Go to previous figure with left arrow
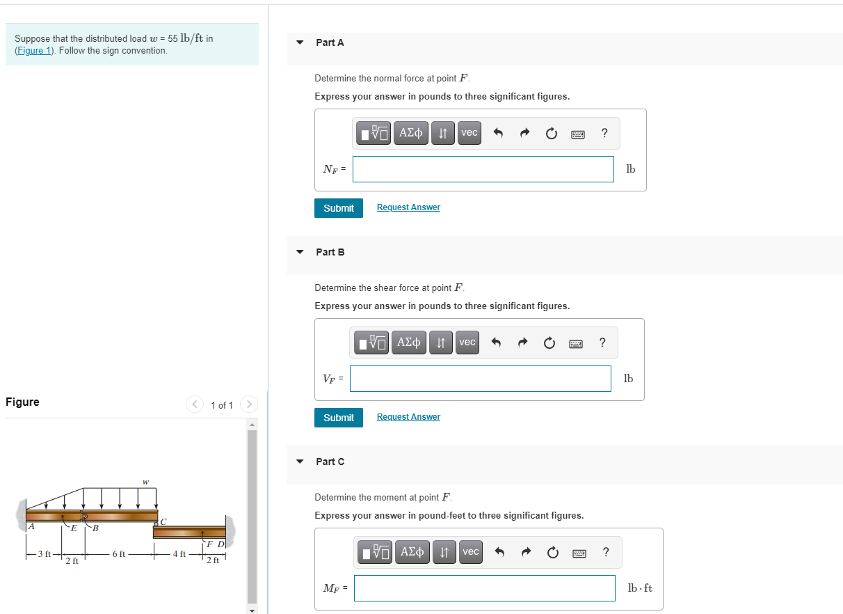This screenshot has width=843, height=614. tap(194, 404)
